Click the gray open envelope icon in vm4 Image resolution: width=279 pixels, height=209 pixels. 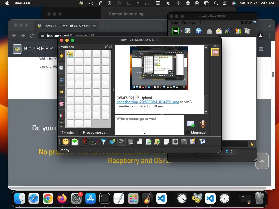point(210,31)
